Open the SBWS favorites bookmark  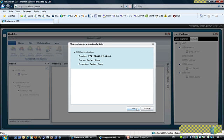(x=29, y=16)
